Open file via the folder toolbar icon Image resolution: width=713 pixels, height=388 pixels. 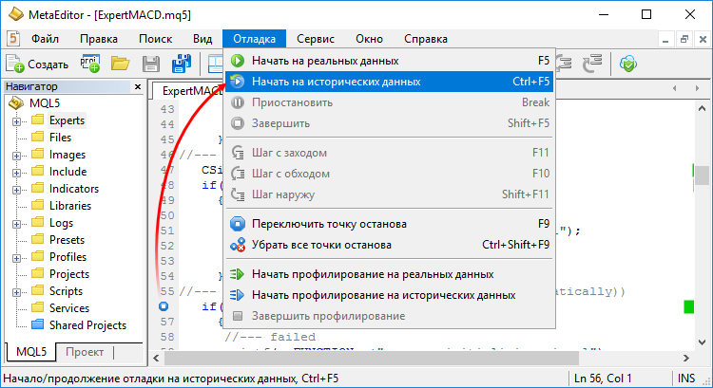tap(120, 64)
